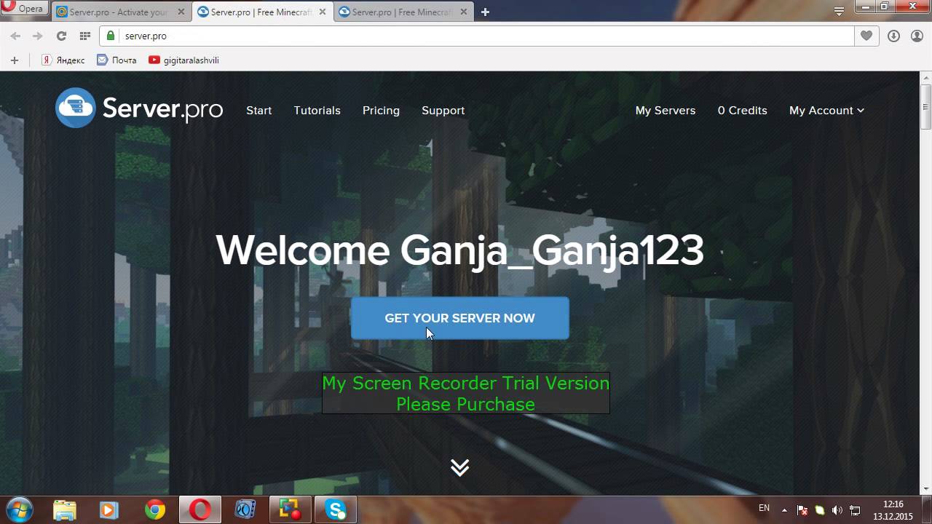The height and width of the screenshot is (524, 932).
Task: Open the screen recorder taskbar icon
Action: (291, 510)
